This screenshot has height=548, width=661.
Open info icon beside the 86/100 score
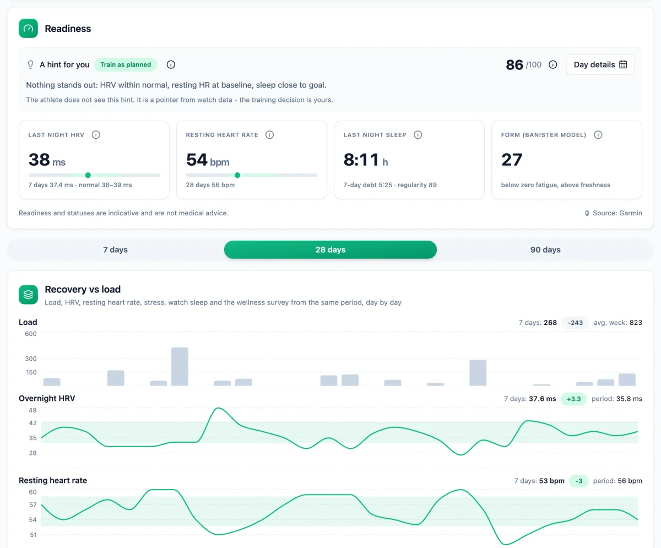tap(553, 64)
